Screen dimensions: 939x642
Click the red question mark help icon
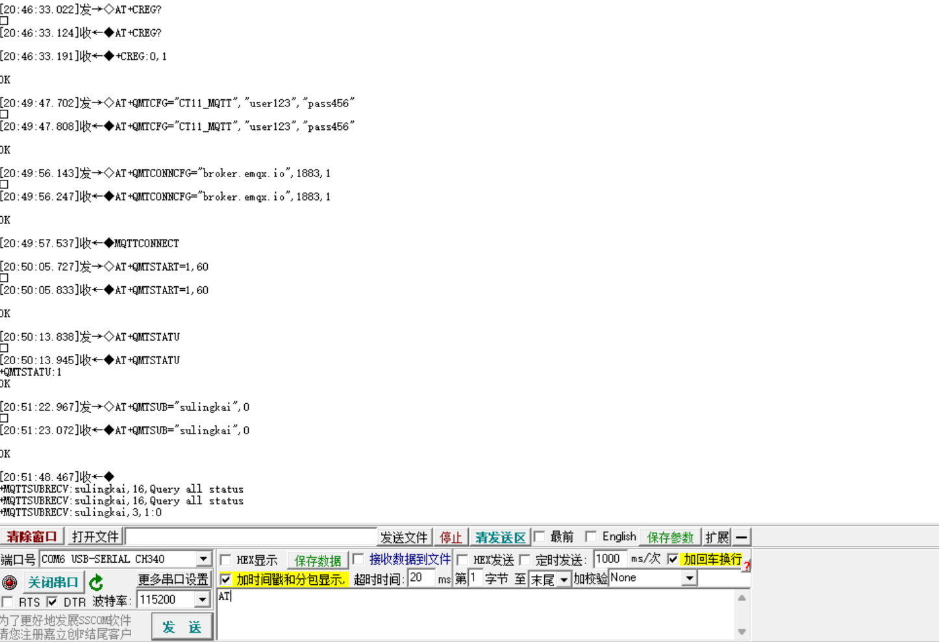pos(747,566)
